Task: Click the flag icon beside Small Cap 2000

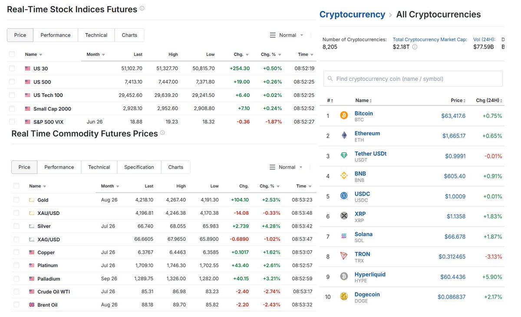Action: [28, 108]
